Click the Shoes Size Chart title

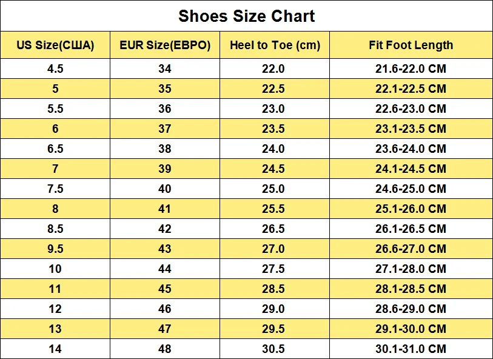click(246, 16)
